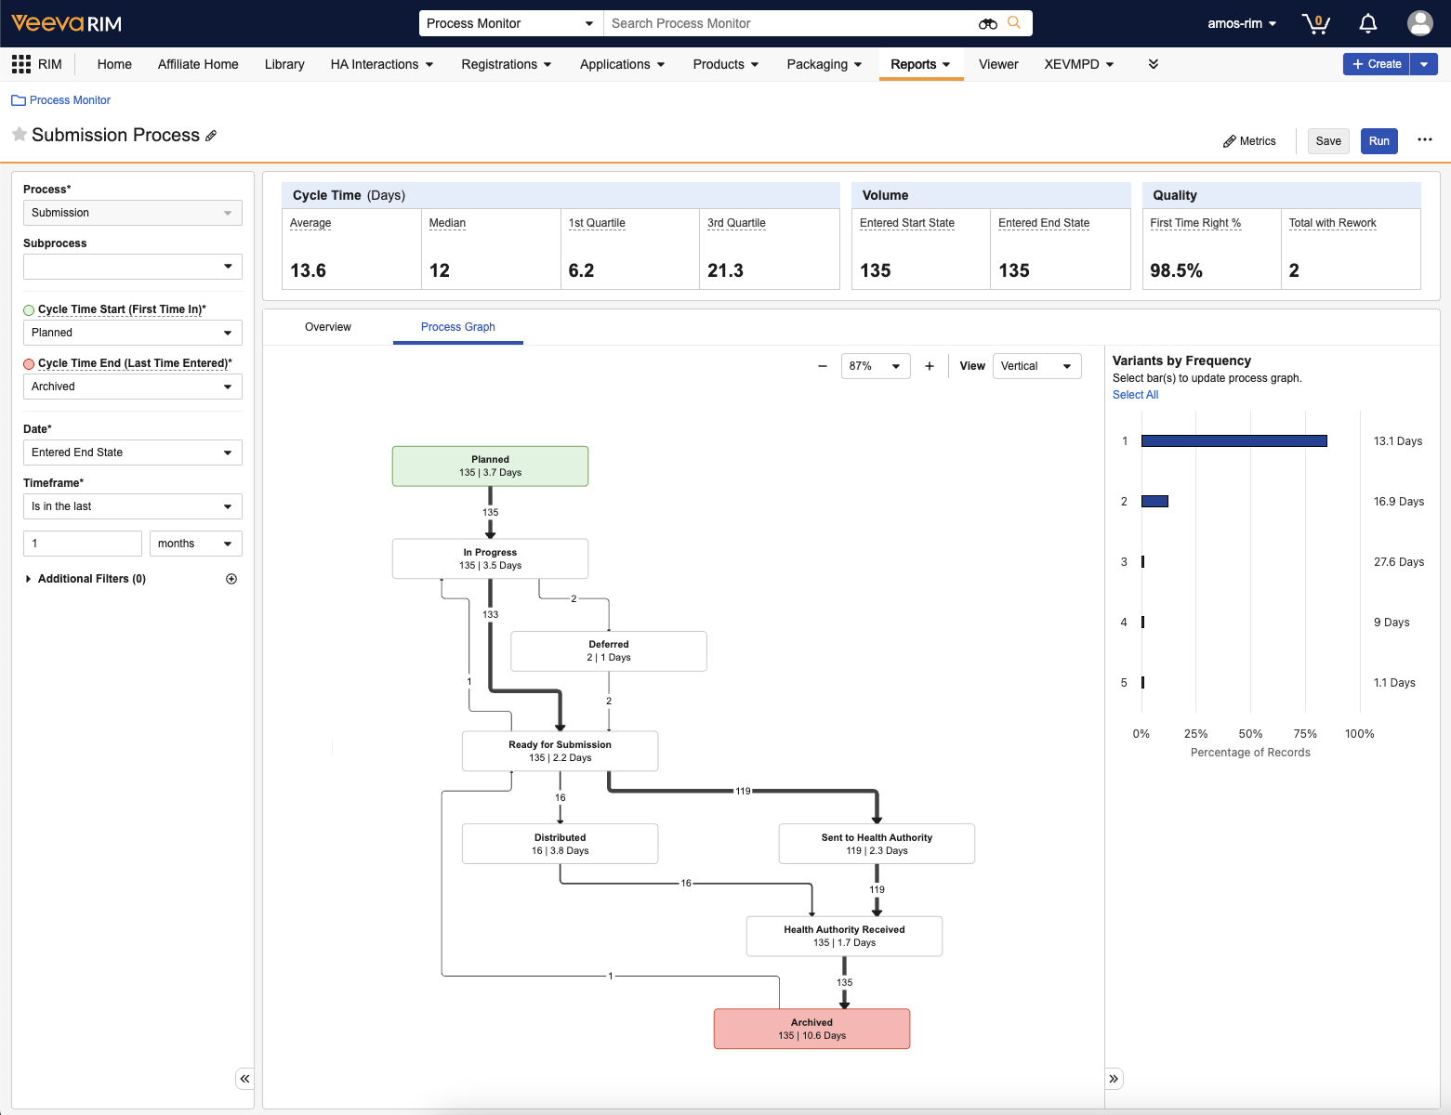Open the RIM app grid launcher
Viewport: 1451px width, 1115px height.
pyautogui.click(x=21, y=64)
